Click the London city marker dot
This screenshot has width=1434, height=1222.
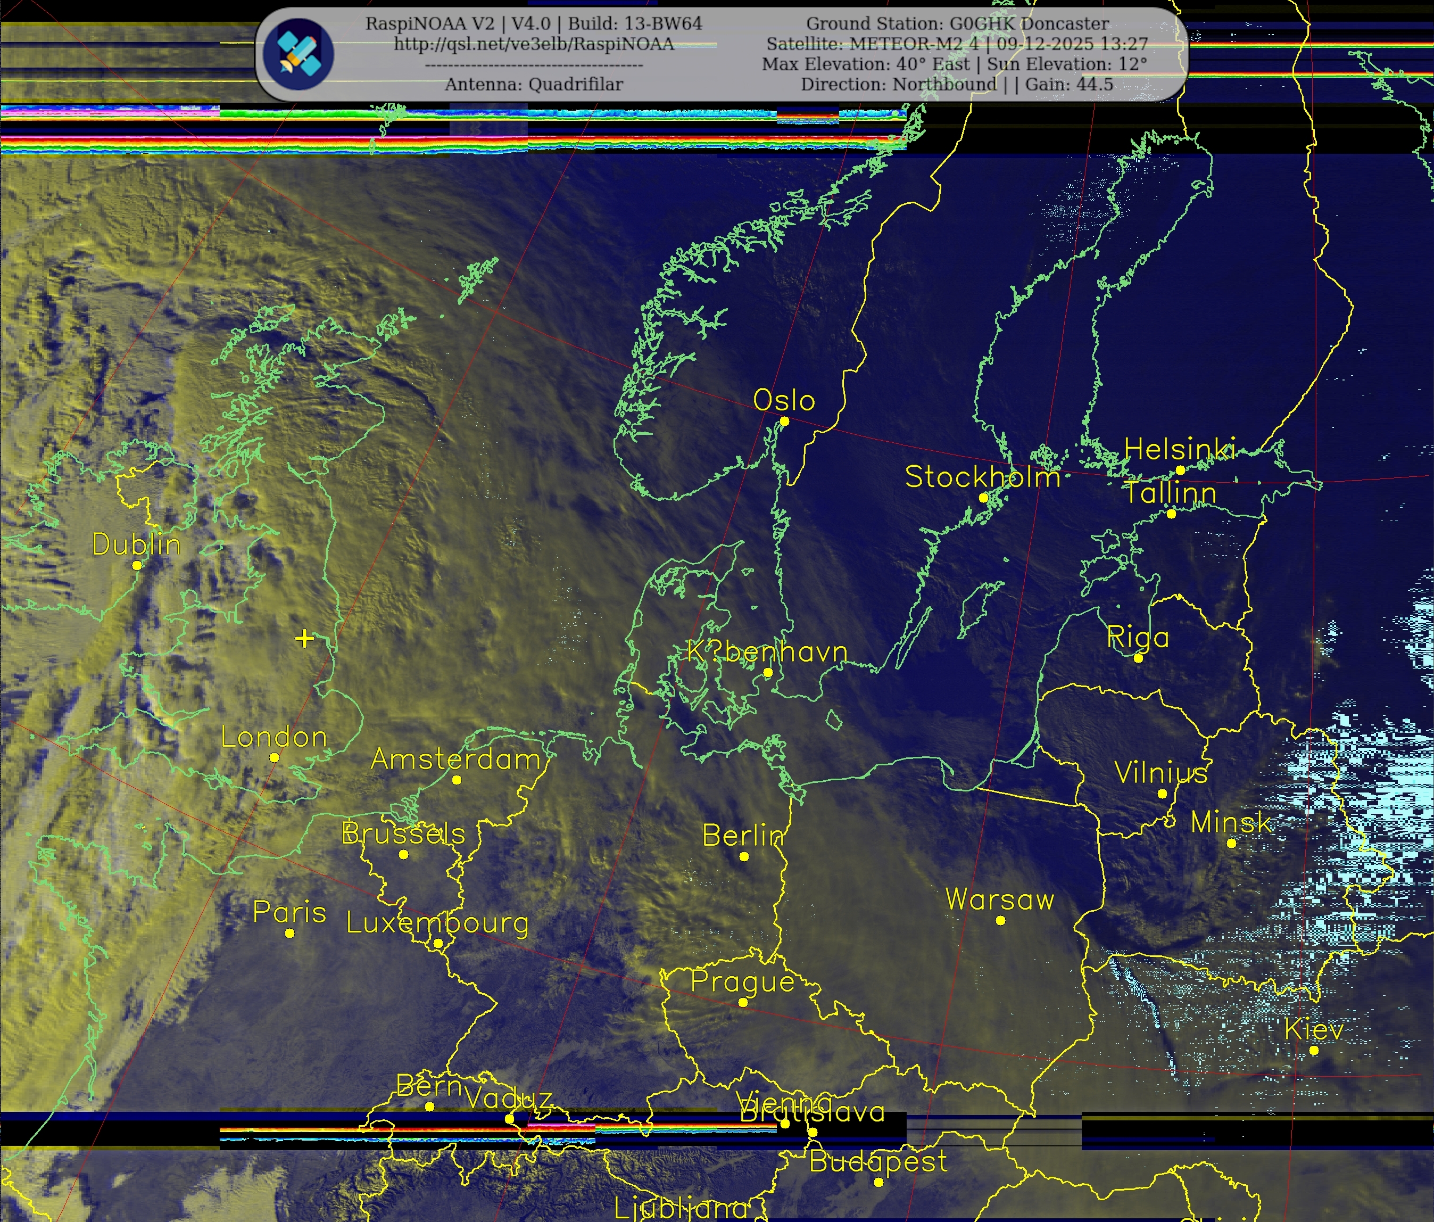[274, 757]
